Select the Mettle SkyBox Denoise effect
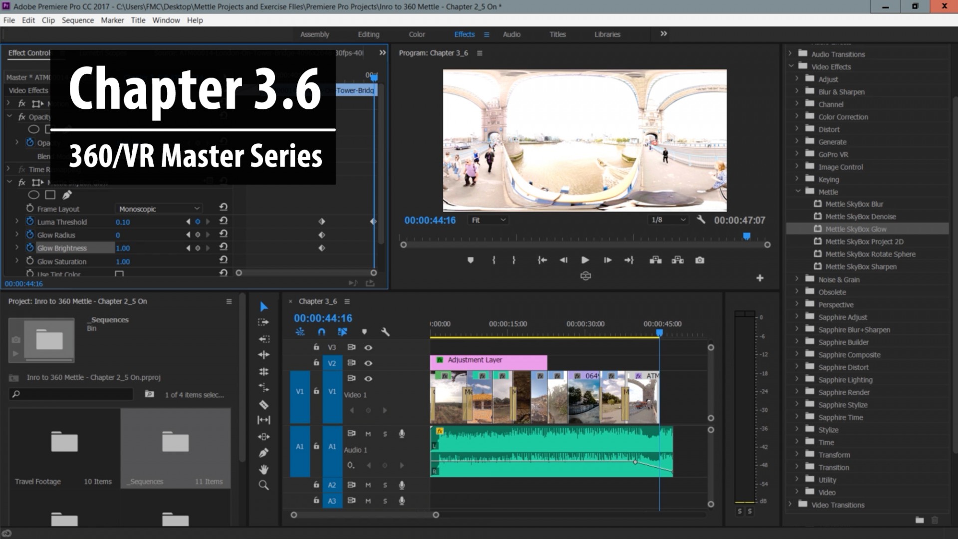The width and height of the screenshot is (958, 539). coord(859,216)
